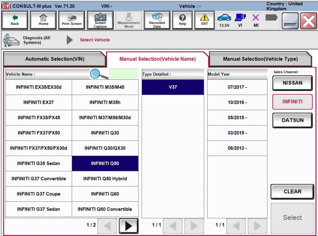Go to next page of vehicle names
The width and height of the screenshot is (318, 236).
pyautogui.click(x=129, y=226)
